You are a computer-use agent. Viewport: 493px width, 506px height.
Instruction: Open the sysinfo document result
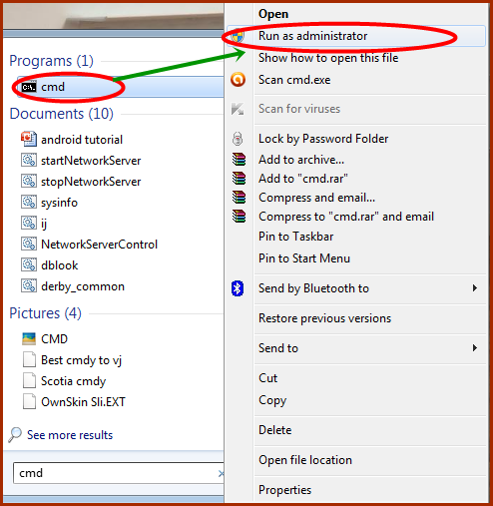(x=59, y=203)
